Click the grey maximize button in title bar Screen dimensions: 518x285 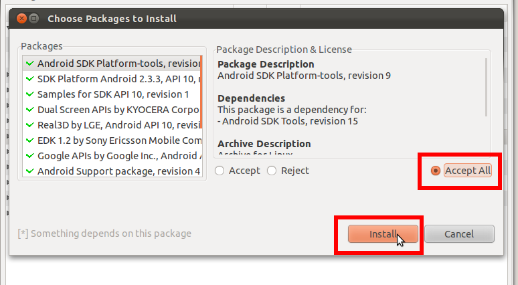33,19
